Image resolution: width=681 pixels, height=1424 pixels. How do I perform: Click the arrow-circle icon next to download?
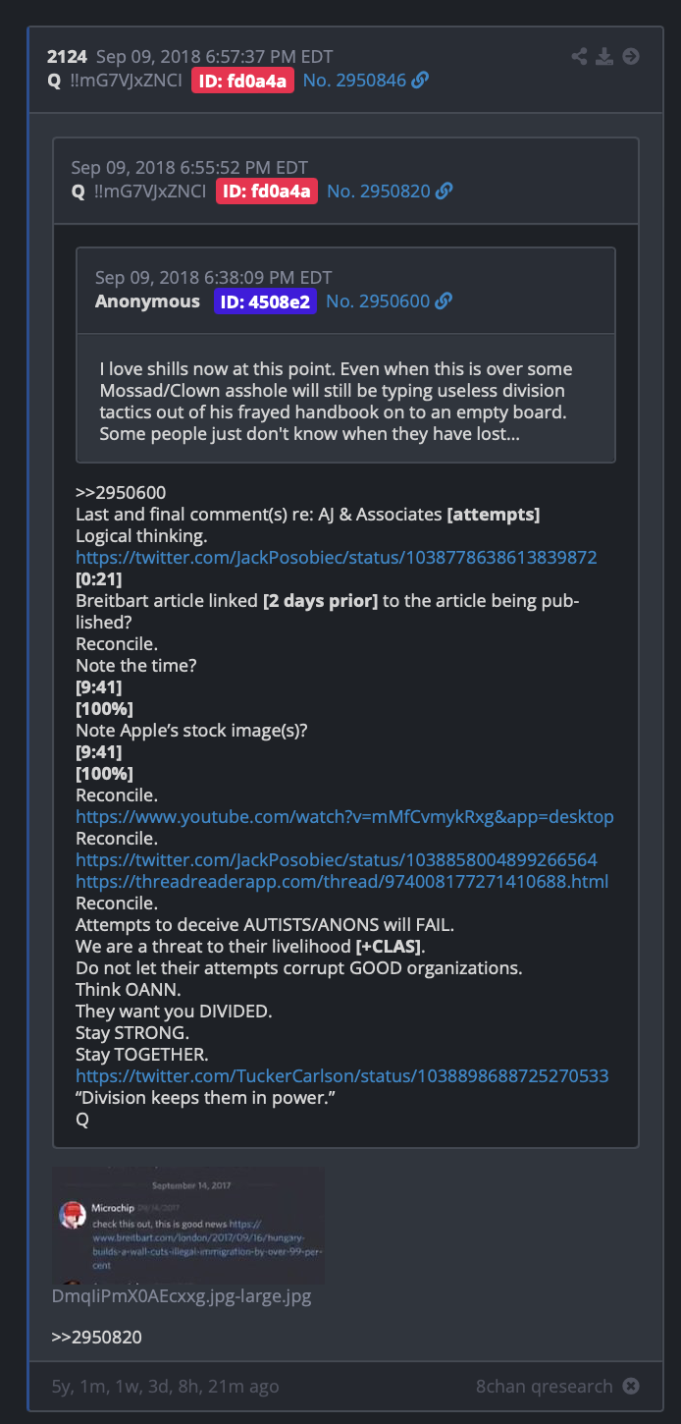click(631, 56)
